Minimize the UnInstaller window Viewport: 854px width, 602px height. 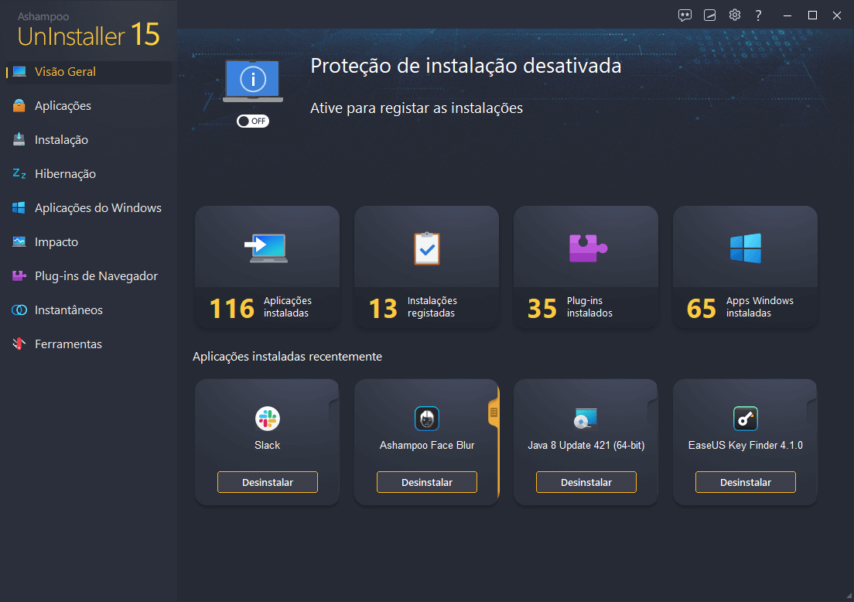point(787,15)
